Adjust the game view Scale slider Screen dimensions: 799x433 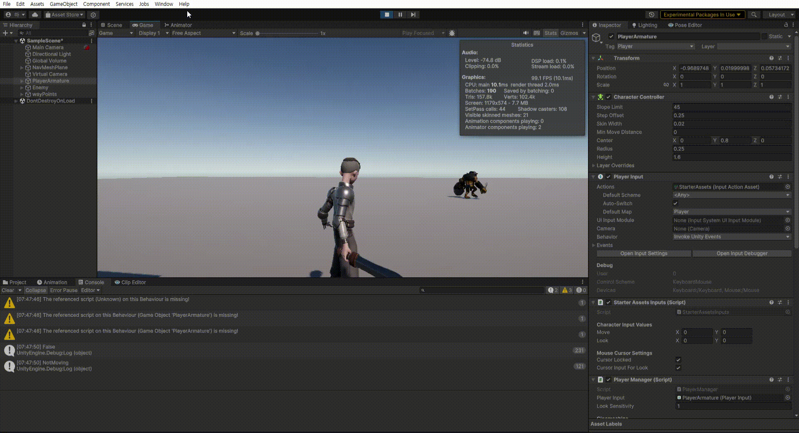(287, 33)
